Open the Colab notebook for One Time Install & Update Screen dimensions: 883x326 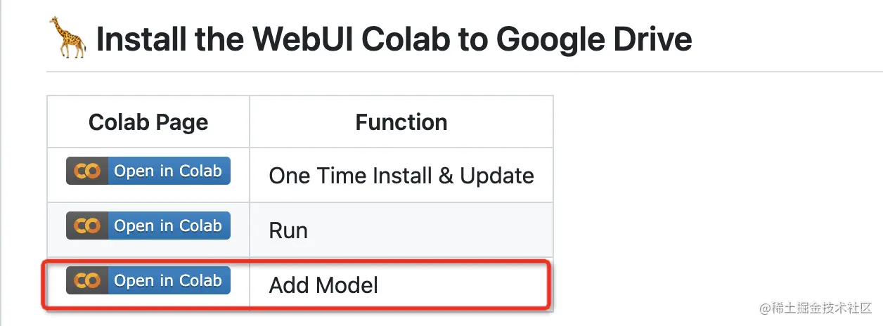[x=148, y=171]
